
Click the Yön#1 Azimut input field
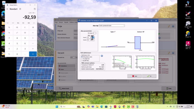[93, 38]
